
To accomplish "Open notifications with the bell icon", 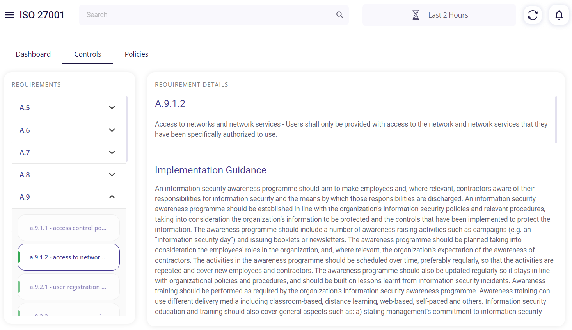I will point(559,15).
